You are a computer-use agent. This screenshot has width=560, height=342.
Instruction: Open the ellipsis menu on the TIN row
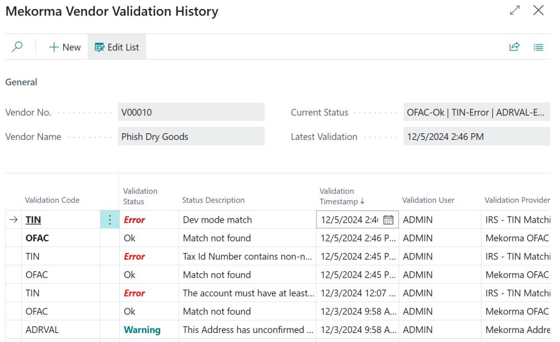pyautogui.click(x=110, y=219)
